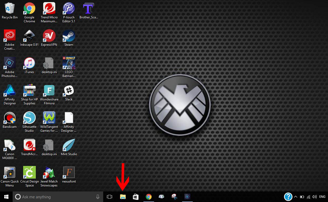Screen dimensions: 328x202
Task: Select the Shop for HP Supplies shortcut
Action: [x=29, y=94]
